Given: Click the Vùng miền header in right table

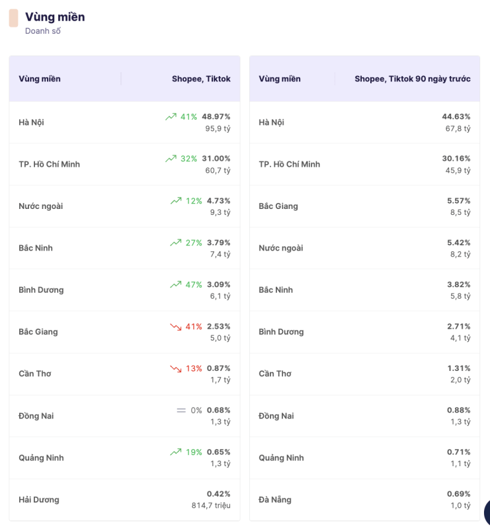Looking at the screenshot, I should coord(280,79).
